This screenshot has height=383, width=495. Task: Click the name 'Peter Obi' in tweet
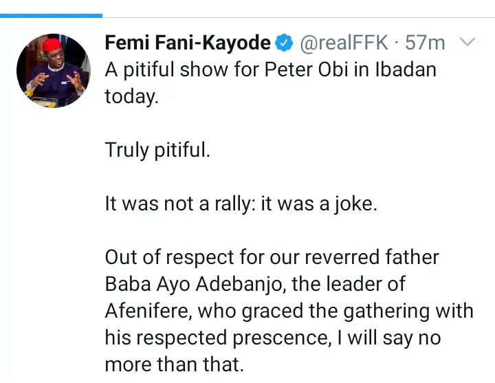point(306,69)
